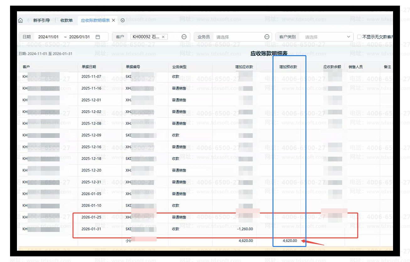
Task: Open customer selector ellipsis button
Action: point(184,37)
